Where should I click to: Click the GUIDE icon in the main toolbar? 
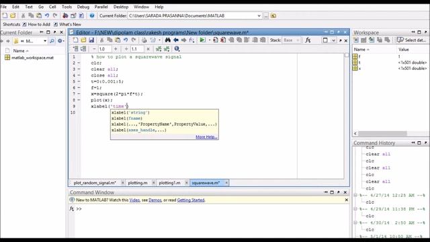73,15
